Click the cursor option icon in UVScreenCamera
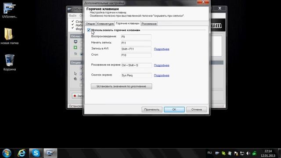 75,73
